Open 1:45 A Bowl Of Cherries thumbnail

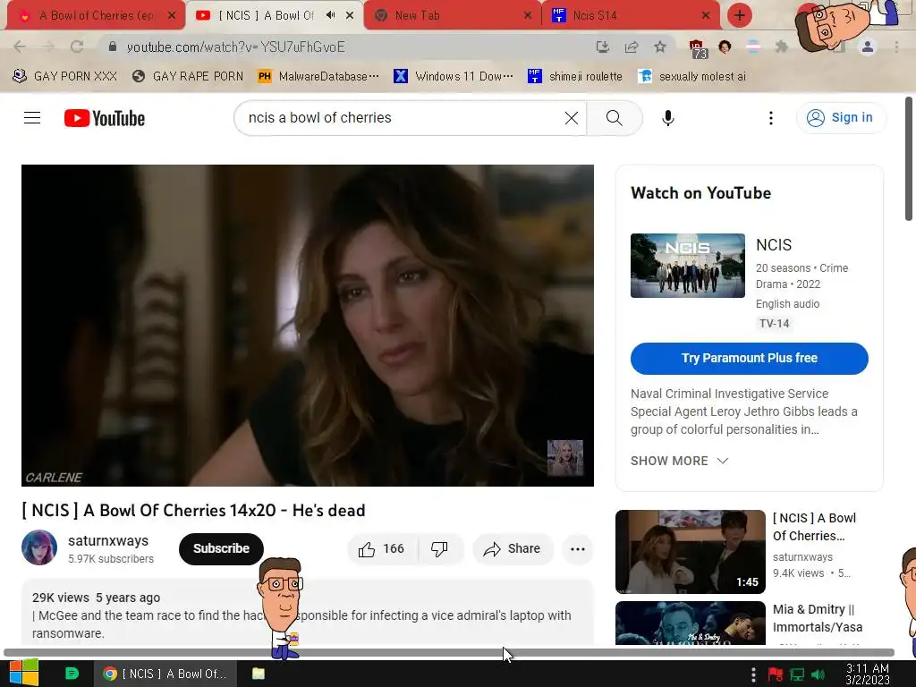pyautogui.click(x=690, y=551)
